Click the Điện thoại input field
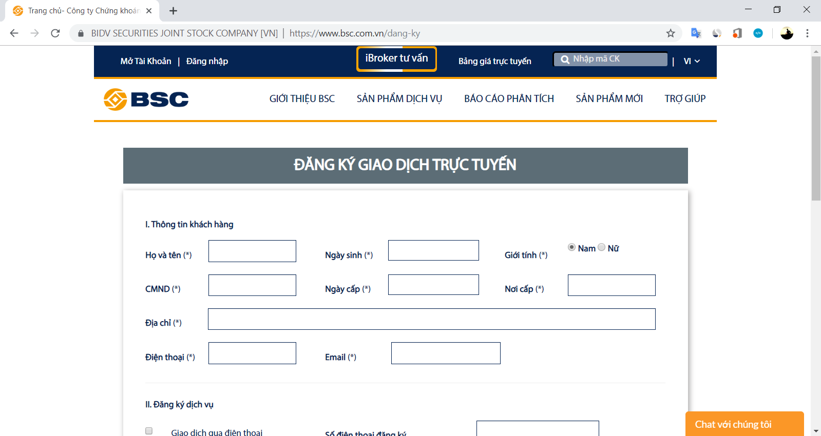 coord(252,353)
